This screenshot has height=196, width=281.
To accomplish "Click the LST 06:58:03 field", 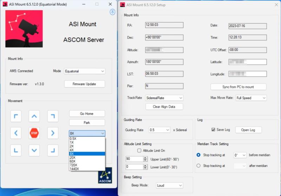I will pyautogui.click(x=164, y=74).
